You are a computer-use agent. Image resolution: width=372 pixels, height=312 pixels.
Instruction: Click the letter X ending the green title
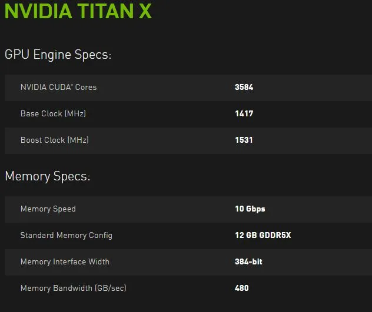[x=145, y=12]
